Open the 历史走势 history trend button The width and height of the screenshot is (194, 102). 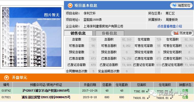pyautogui.click(x=182, y=33)
